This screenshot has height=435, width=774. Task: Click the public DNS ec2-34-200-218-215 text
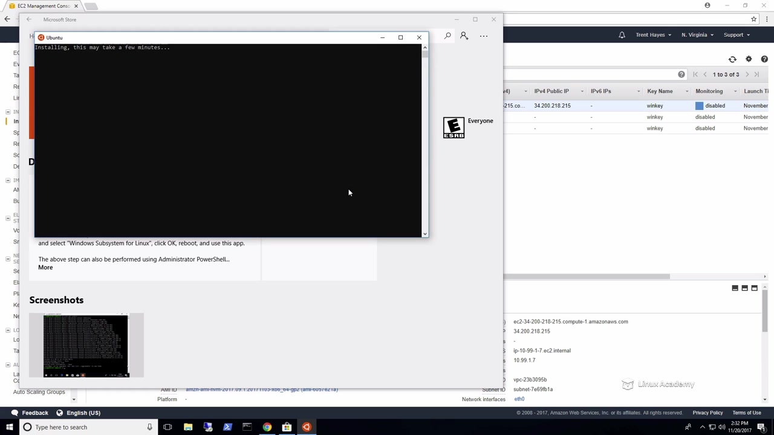[571, 321]
